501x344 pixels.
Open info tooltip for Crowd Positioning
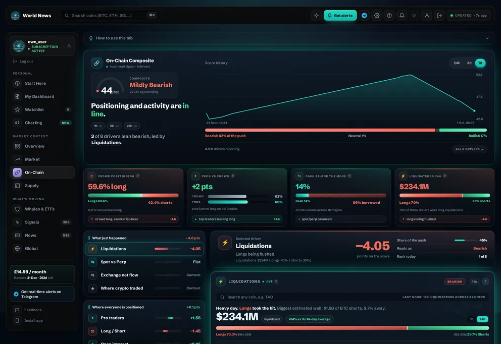point(138,176)
